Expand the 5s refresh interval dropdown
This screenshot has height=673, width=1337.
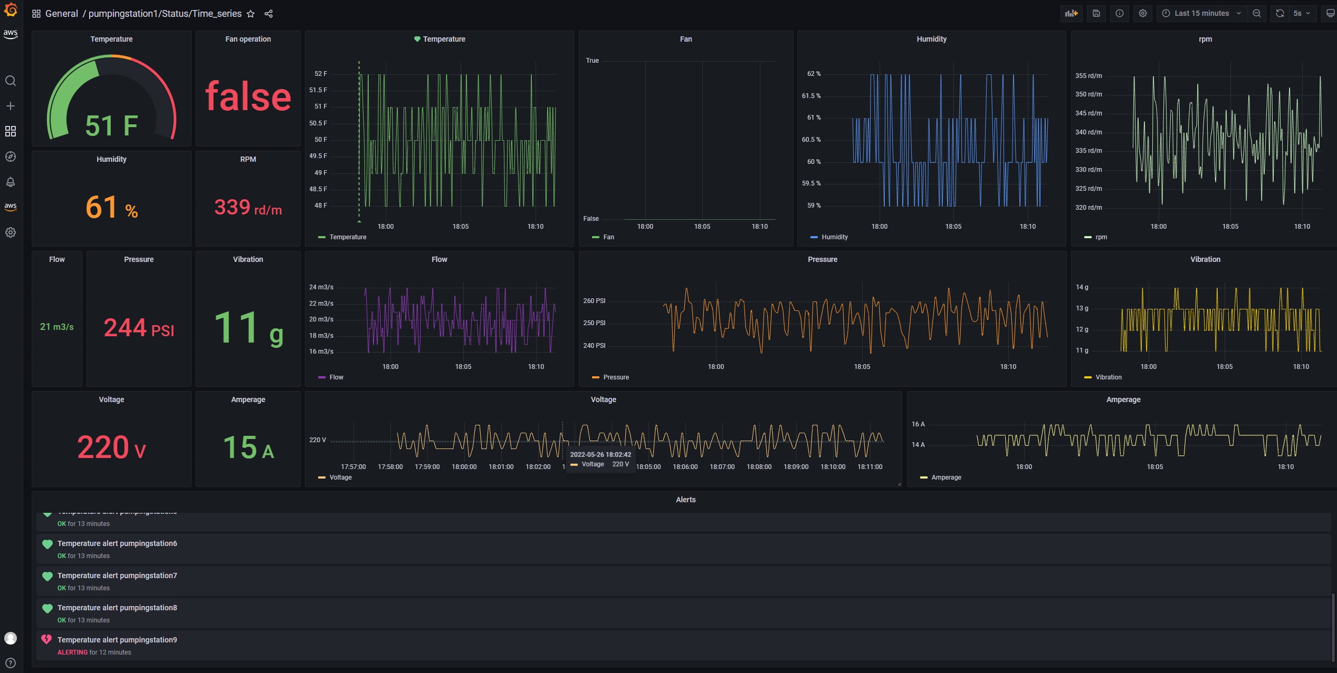click(1301, 14)
